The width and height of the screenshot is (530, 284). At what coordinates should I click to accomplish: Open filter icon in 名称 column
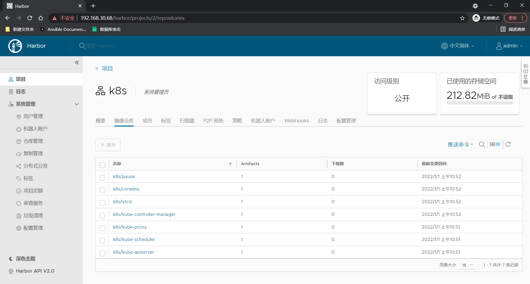click(x=230, y=164)
